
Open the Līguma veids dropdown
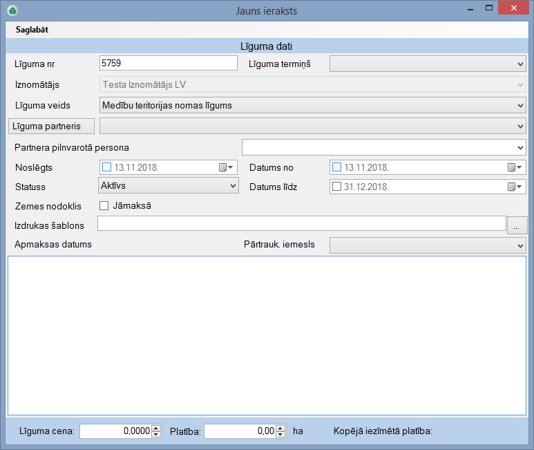[x=312, y=106]
